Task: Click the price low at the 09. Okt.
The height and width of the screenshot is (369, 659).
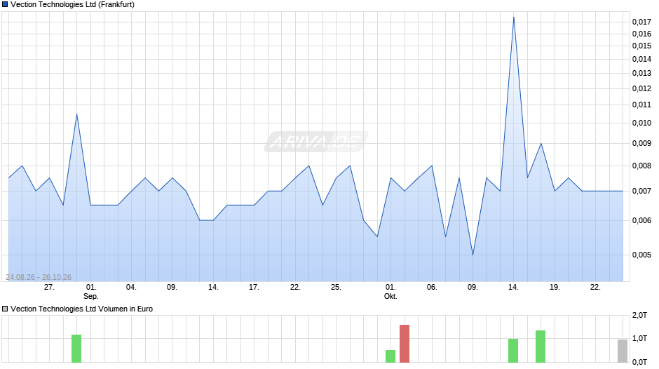Action: (x=473, y=255)
